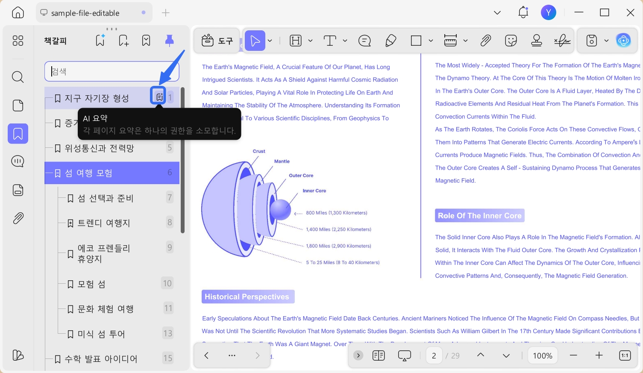This screenshot has height=373, width=643.
Task: Open the Y user account avatar
Action: tap(549, 12)
